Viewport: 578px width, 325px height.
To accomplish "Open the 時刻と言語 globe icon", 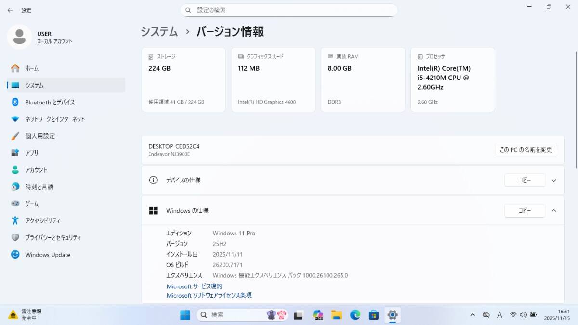I will click(15, 187).
